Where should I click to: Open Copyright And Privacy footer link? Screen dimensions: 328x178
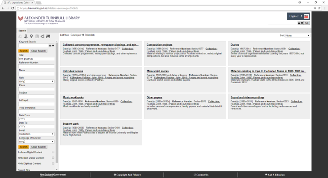pos(127,175)
